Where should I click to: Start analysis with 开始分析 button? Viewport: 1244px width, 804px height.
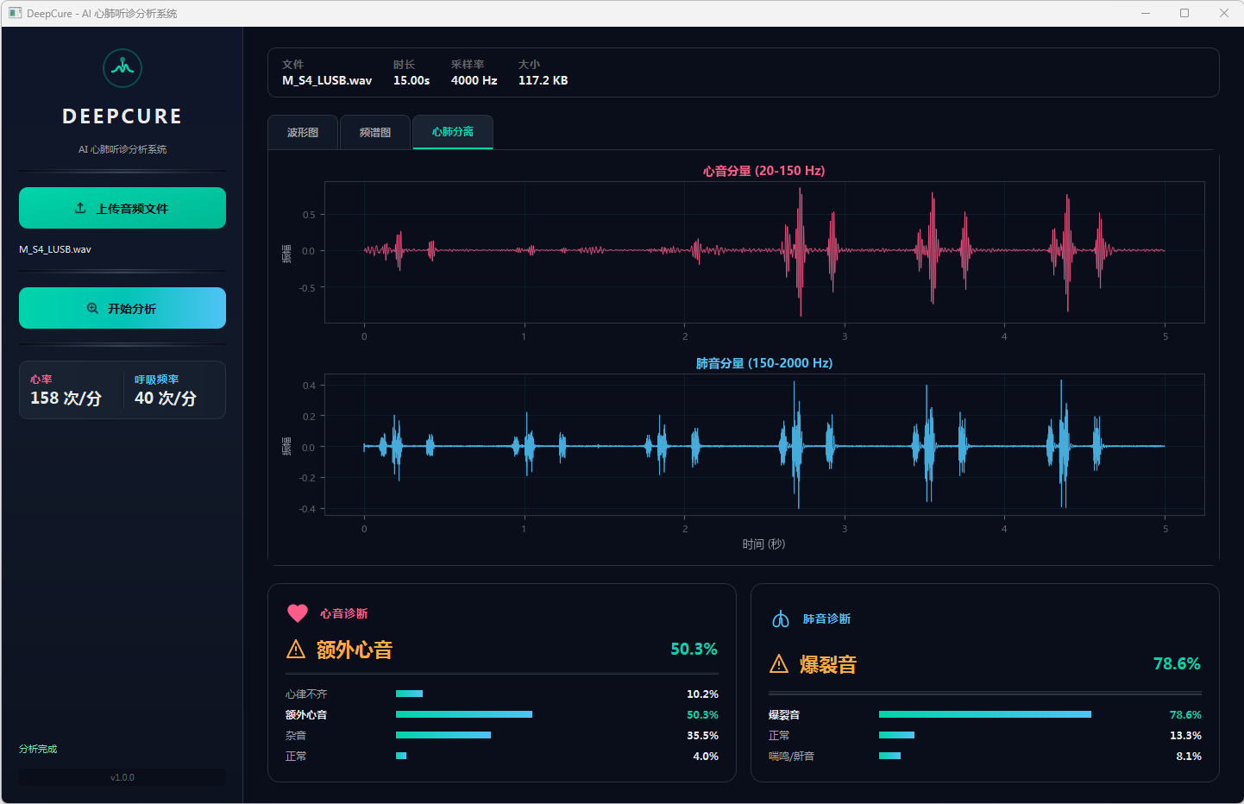[123, 308]
